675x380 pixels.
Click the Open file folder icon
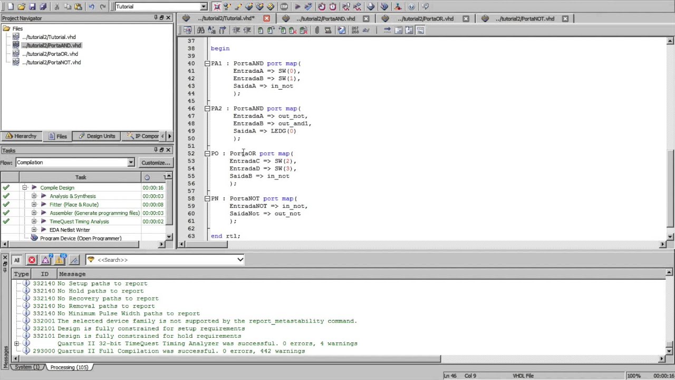coord(22,7)
